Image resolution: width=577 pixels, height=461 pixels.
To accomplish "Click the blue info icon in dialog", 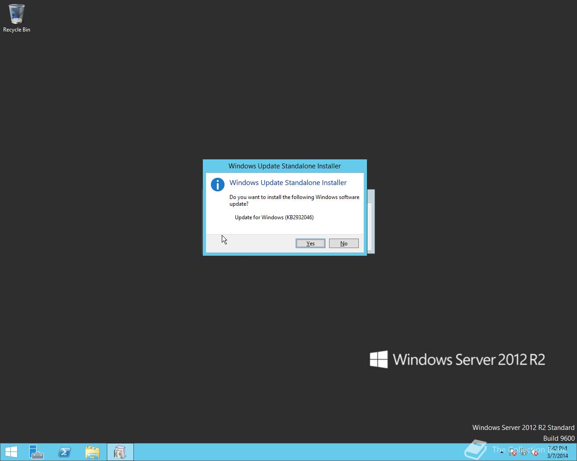I will 218,185.
